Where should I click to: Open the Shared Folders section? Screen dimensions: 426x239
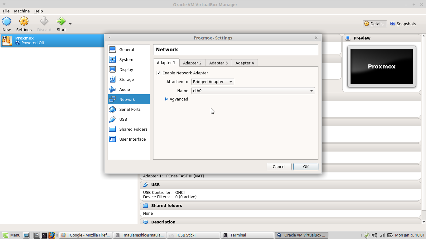point(113,129)
